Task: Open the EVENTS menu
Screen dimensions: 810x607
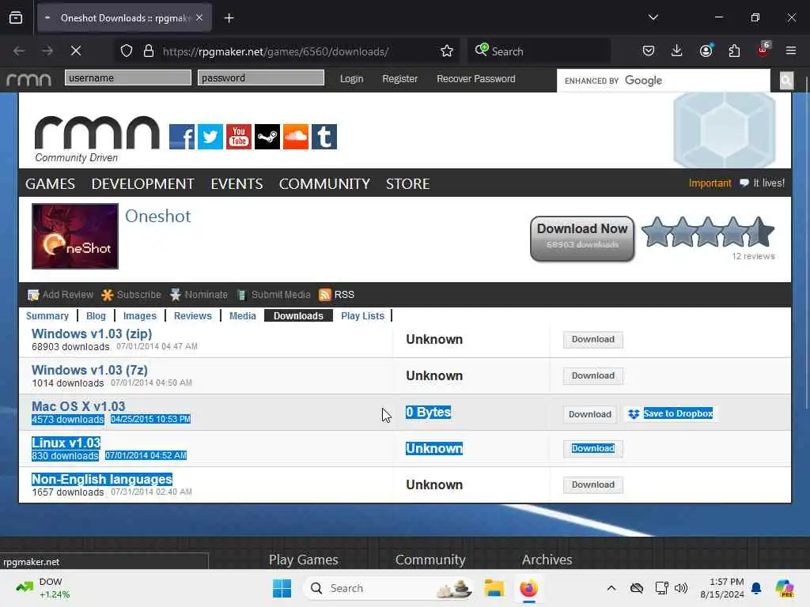Action: pos(237,183)
